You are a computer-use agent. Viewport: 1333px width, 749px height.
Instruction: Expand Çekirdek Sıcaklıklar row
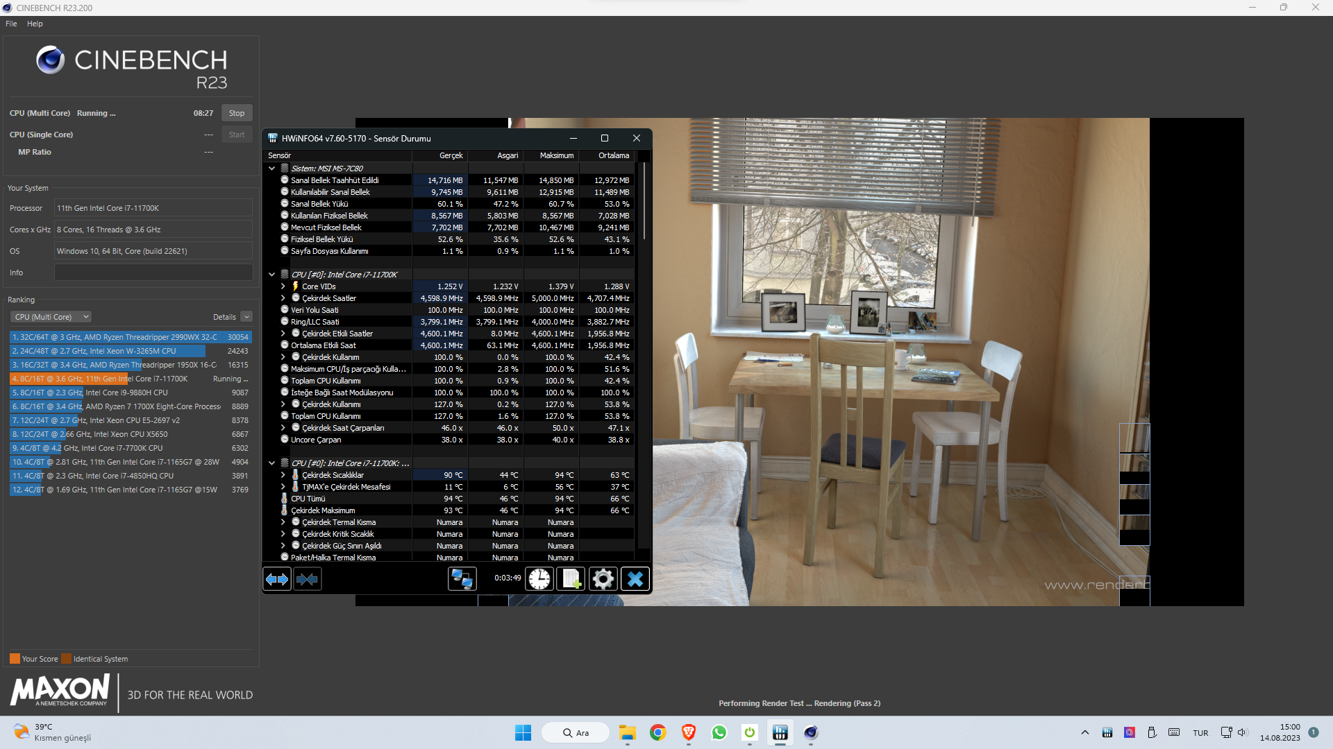283,475
